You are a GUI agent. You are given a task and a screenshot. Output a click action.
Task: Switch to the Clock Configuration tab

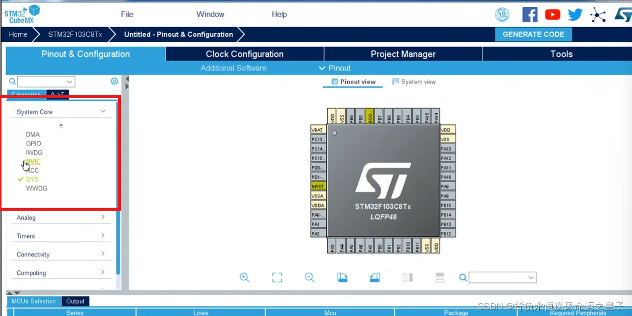point(244,54)
